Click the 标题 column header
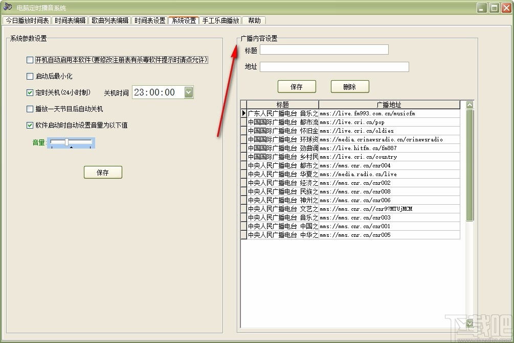 pos(282,105)
